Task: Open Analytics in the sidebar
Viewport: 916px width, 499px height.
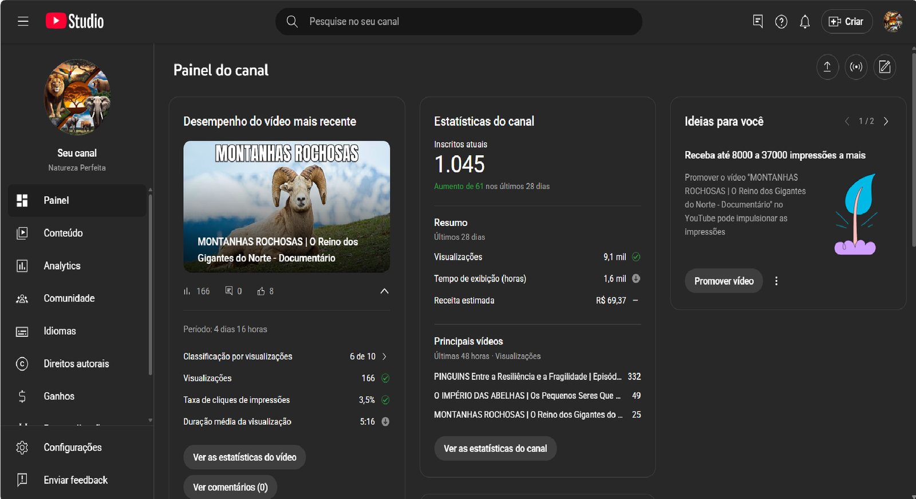Action: point(62,266)
